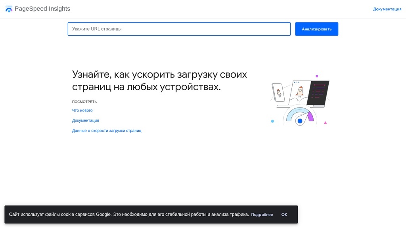Dismiss cookie notice with OK
Image resolution: width=406 pixels, height=228 pixels.
click(x=284, y=215)
